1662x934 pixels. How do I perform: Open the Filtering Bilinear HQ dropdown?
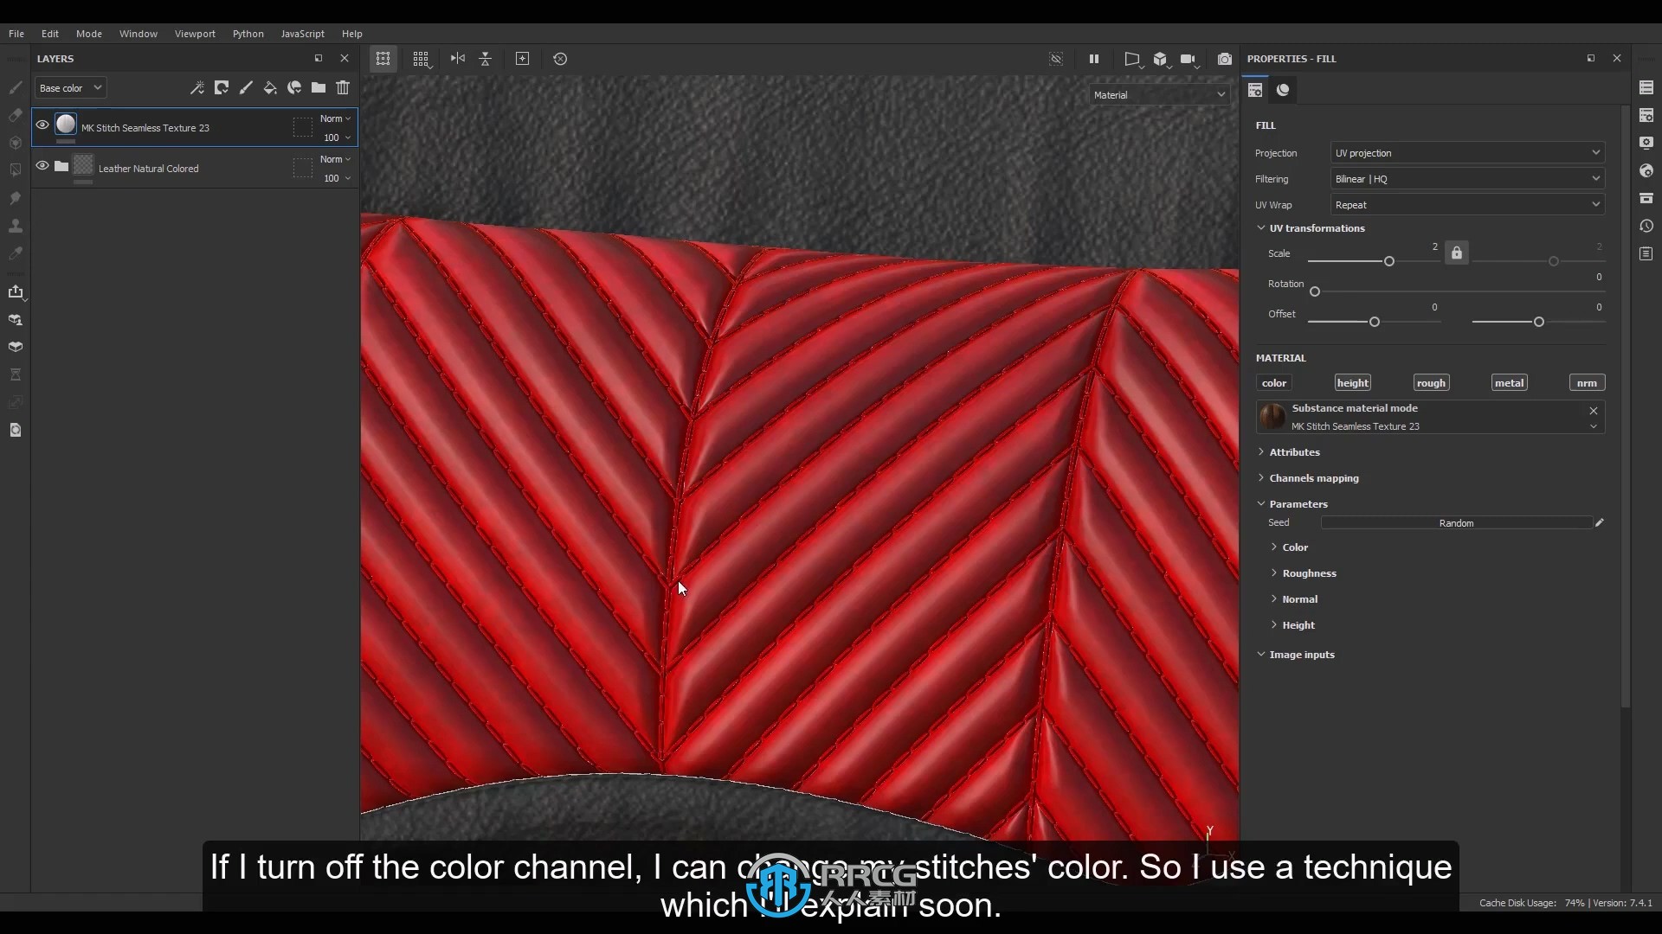tap(1467, 179)
